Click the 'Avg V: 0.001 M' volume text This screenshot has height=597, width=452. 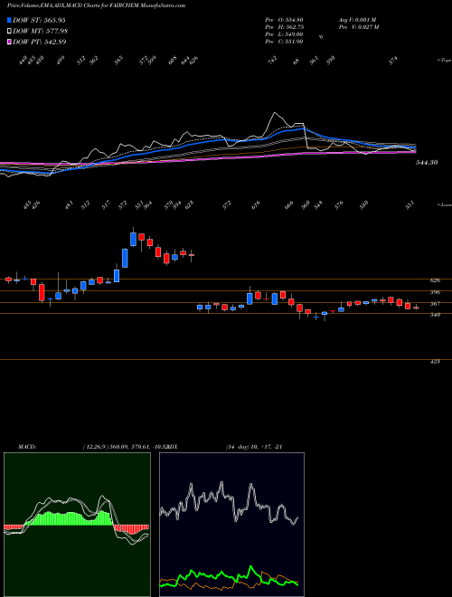pyautogui.click(x=357, y=20)
